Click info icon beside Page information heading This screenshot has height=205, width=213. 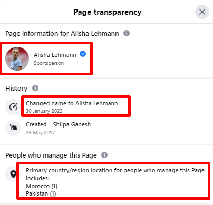coord(127,33)
